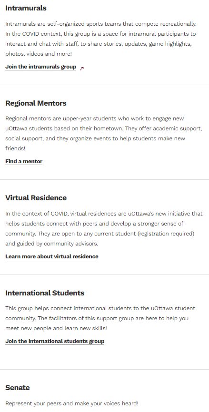Click the 'Represent your peers' text under Senate
Viewport: 209px width, 412px height.
coord(72,403)
